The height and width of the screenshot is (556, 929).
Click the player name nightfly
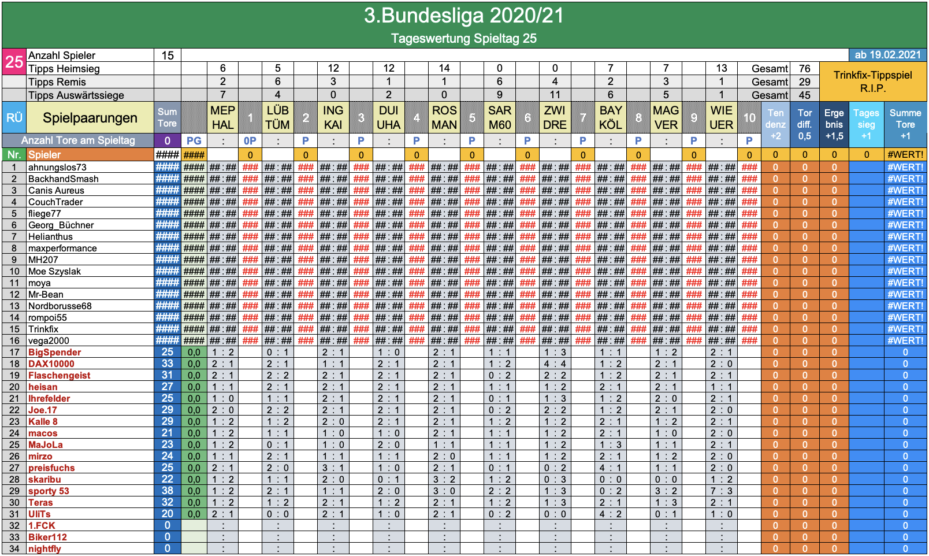coord(44,548)
